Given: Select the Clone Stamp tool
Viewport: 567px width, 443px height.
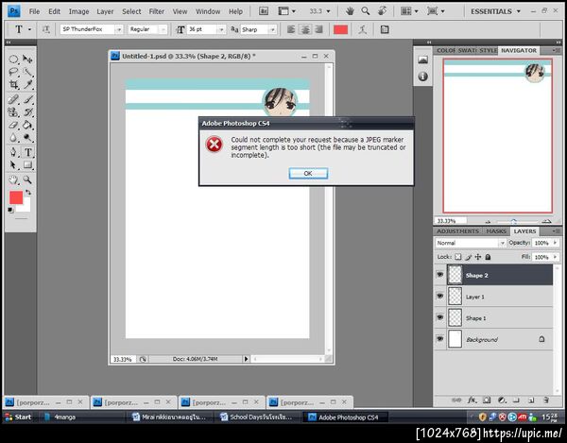Looking at the screenshot, I should pos(13,112).
